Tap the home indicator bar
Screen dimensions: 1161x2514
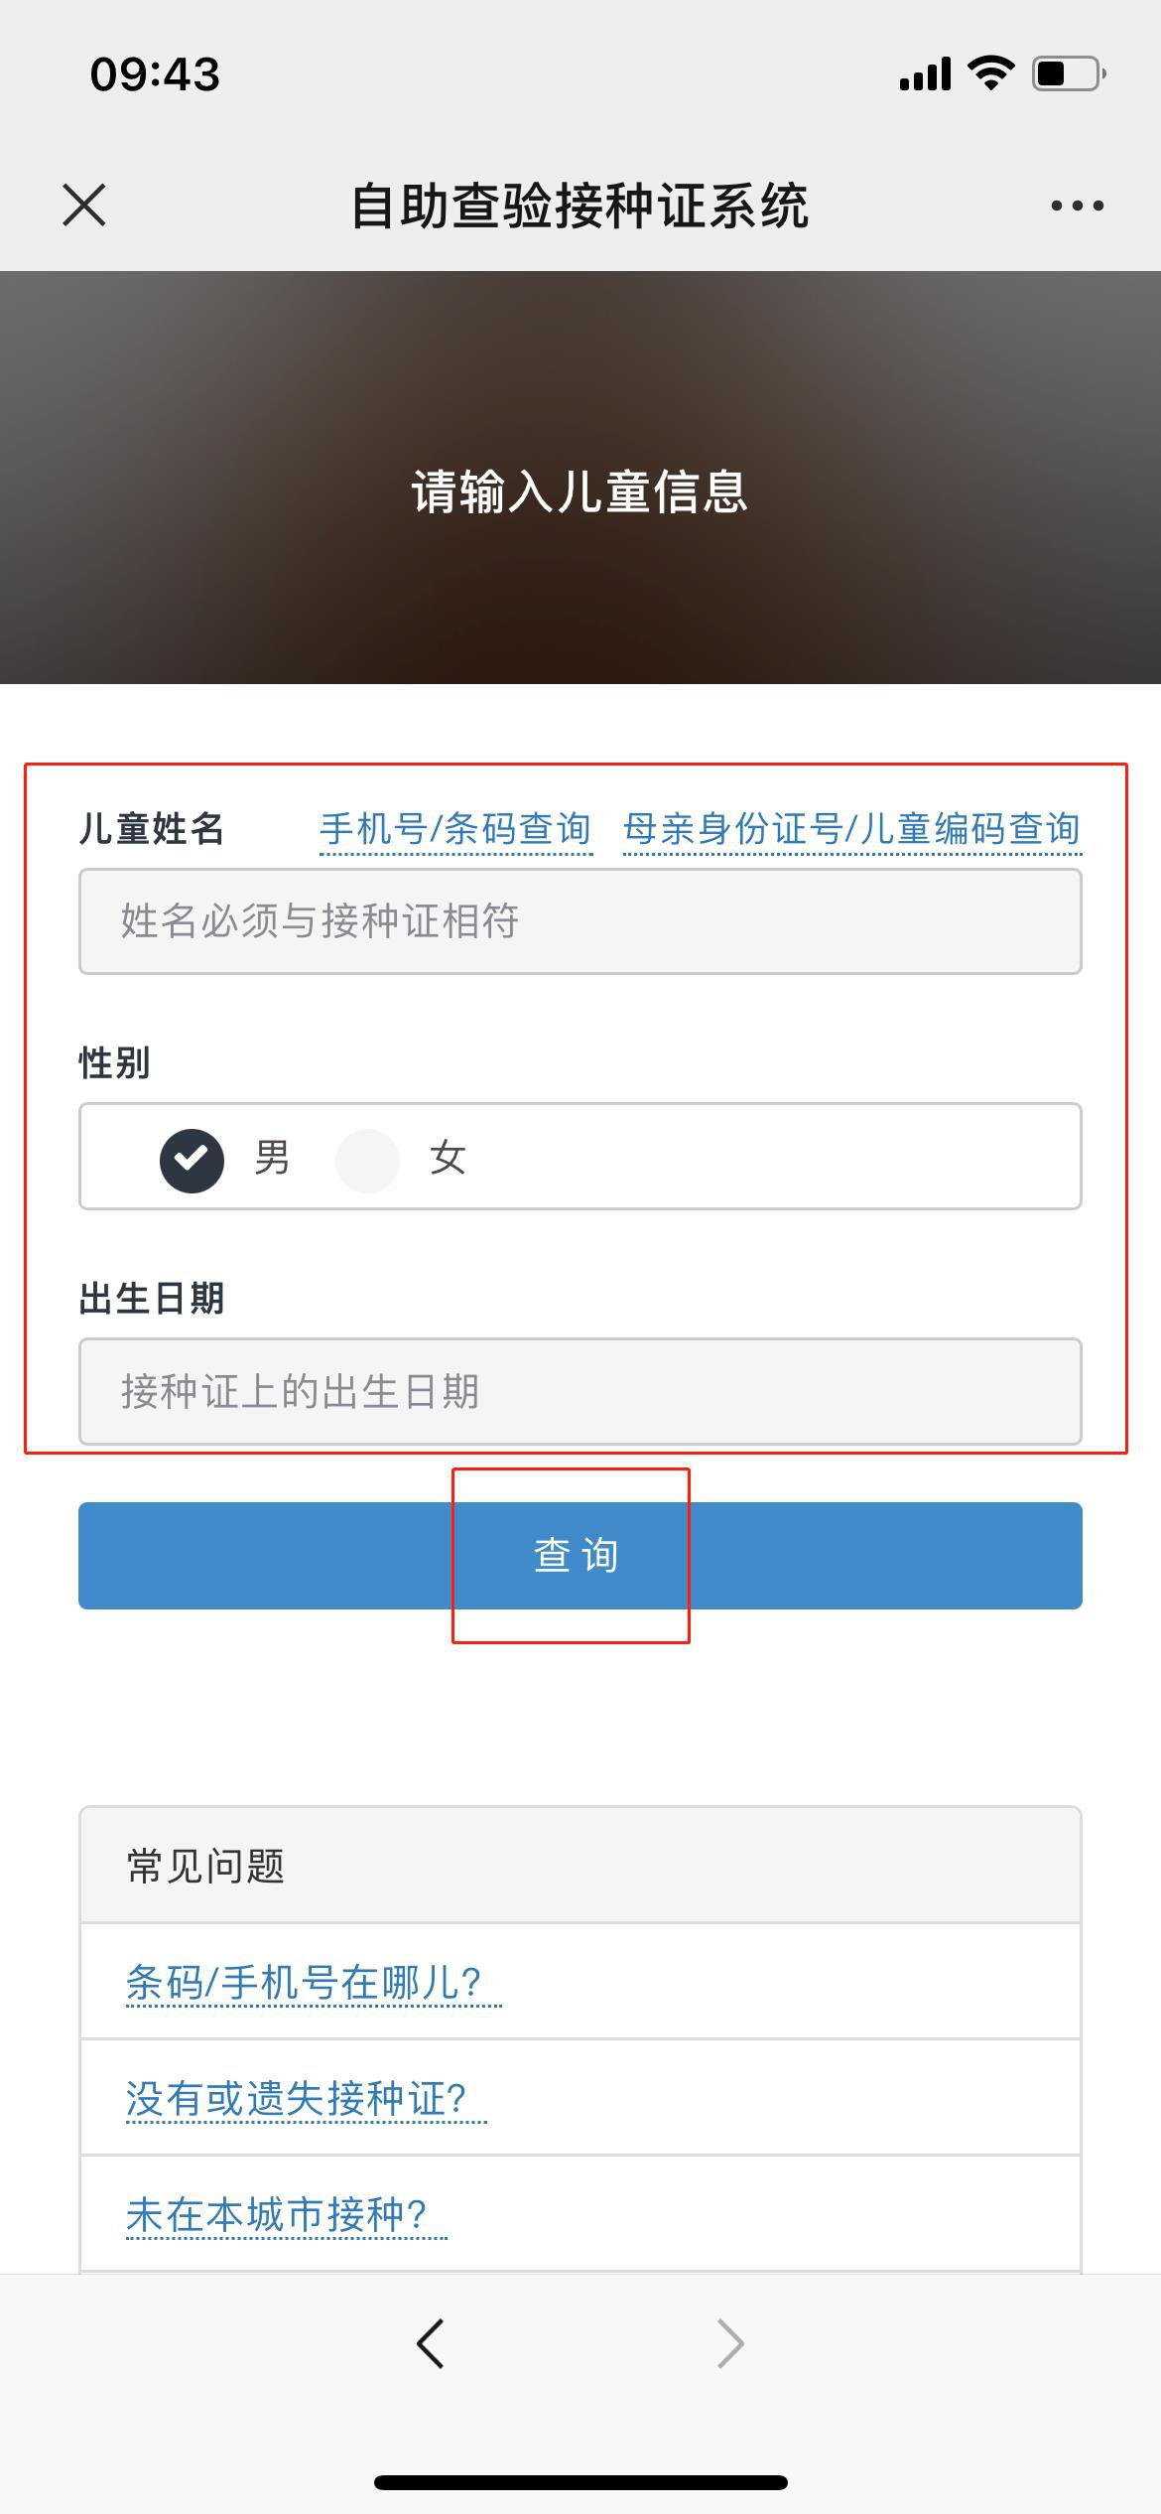[580, 2482]
